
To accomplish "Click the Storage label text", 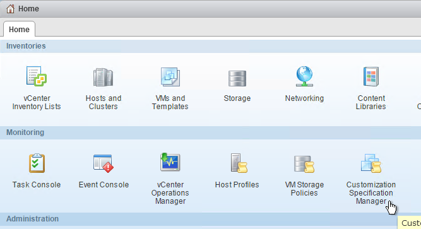I will [x=237, y=98].
